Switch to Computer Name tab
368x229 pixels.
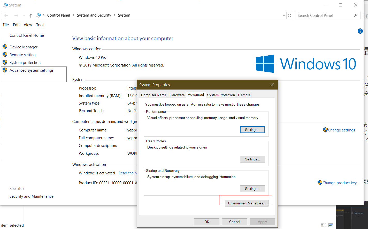[154, 95]
